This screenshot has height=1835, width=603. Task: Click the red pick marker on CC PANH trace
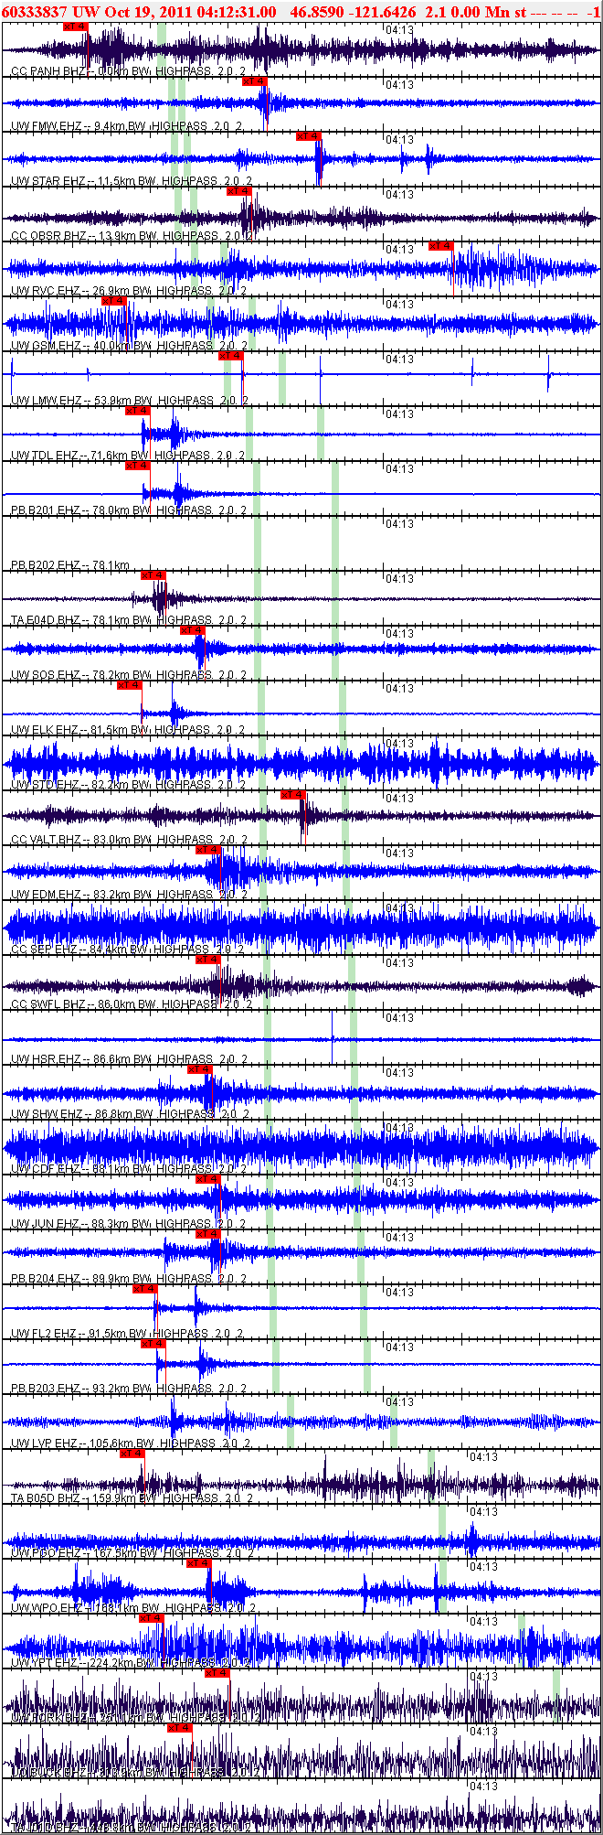point(76,27)
